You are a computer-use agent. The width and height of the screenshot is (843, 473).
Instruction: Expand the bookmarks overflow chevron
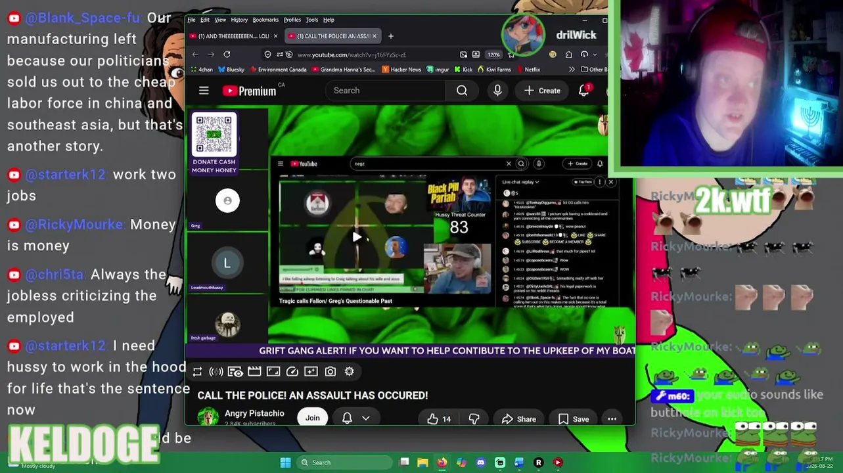[x=571, y=70]
